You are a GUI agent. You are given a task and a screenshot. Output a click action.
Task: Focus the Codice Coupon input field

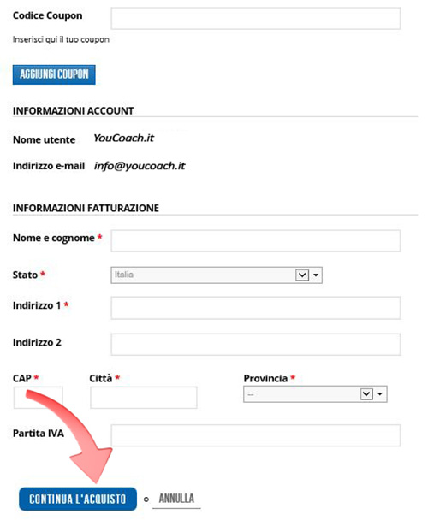coord(256,19)
